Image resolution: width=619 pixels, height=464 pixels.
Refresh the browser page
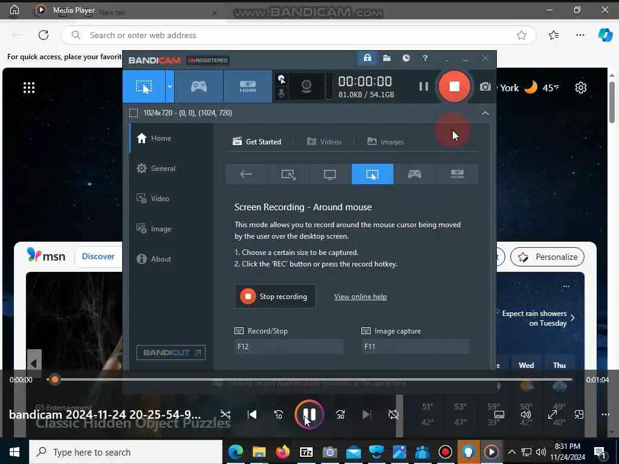point(44,35)
